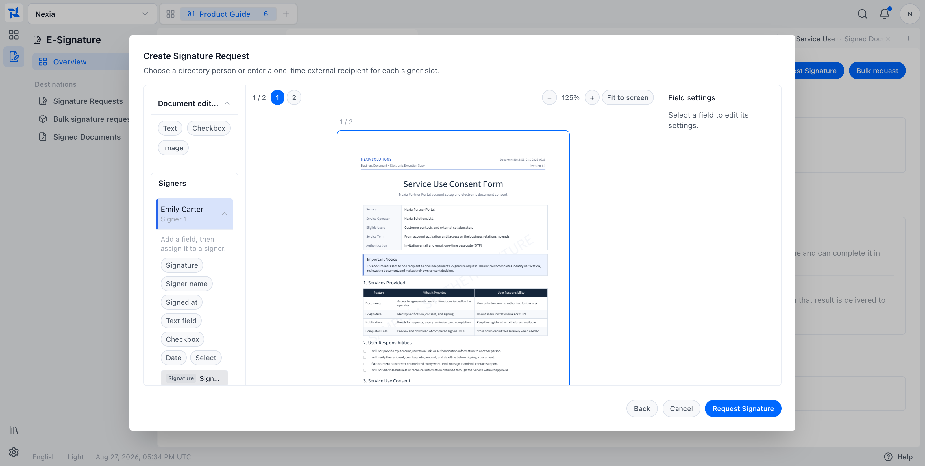Open settings gear in left rail
The image size is (925, 466).
coord(14,452)
